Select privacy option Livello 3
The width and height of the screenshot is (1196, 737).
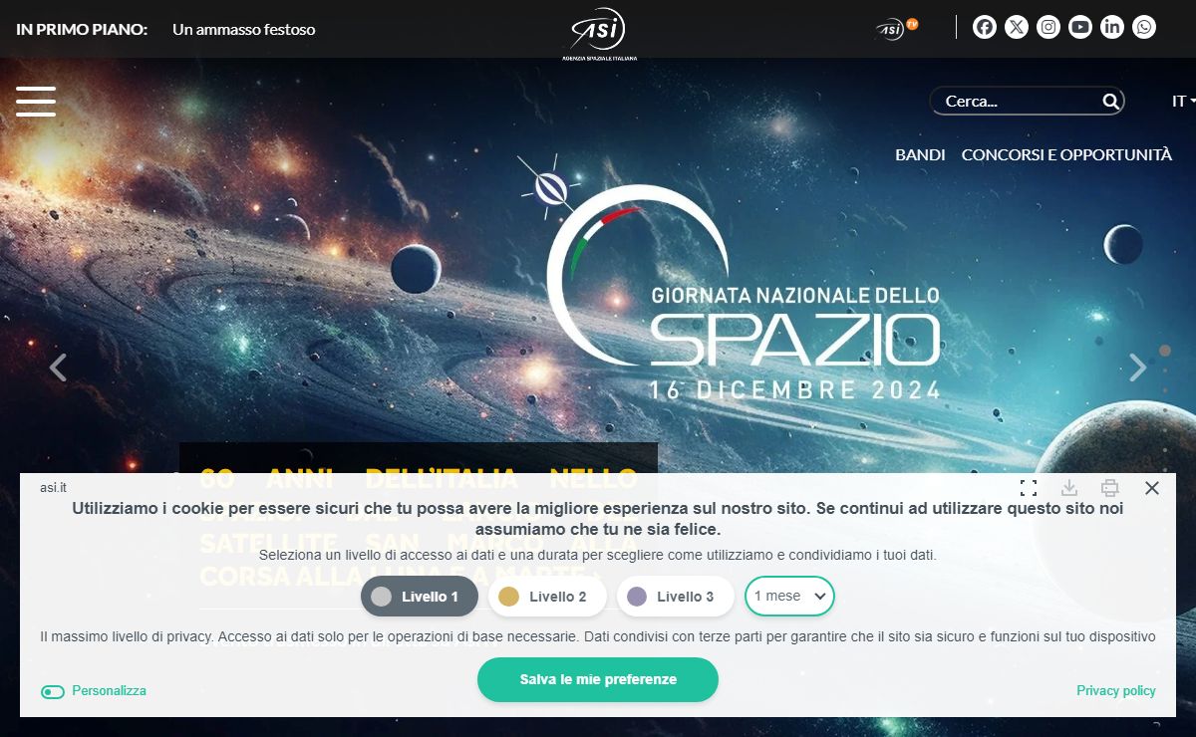[x=675, y=597]
